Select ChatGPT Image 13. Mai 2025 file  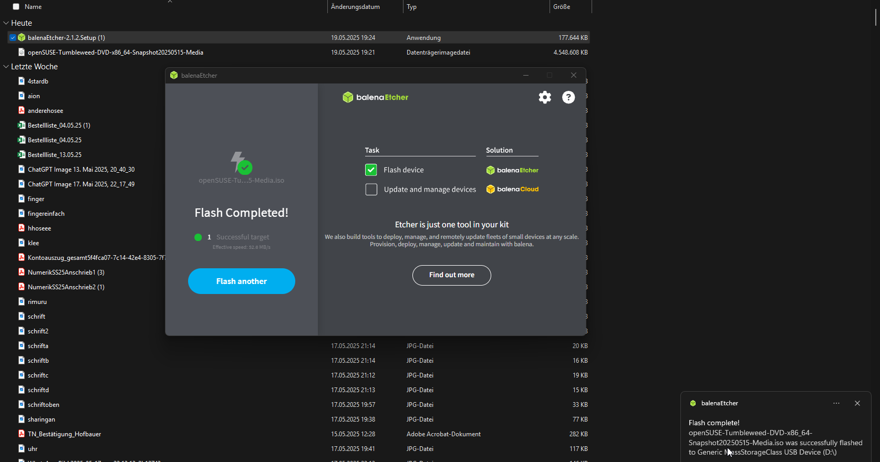point(81,169)
